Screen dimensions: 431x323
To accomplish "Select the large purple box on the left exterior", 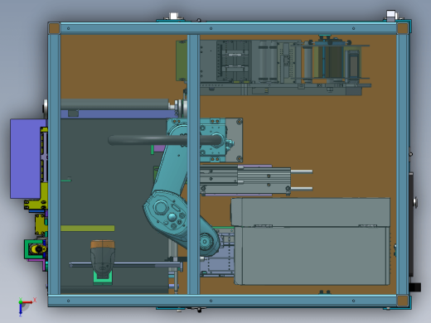I will pyautogui.click(x=27, y=159).
